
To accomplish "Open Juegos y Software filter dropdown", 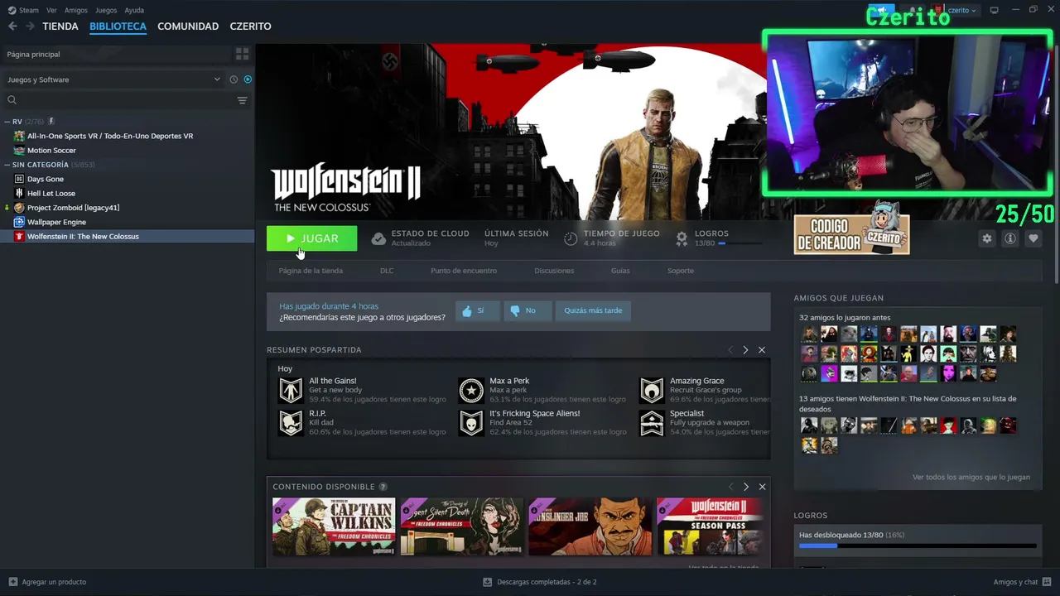I will 114,79.
